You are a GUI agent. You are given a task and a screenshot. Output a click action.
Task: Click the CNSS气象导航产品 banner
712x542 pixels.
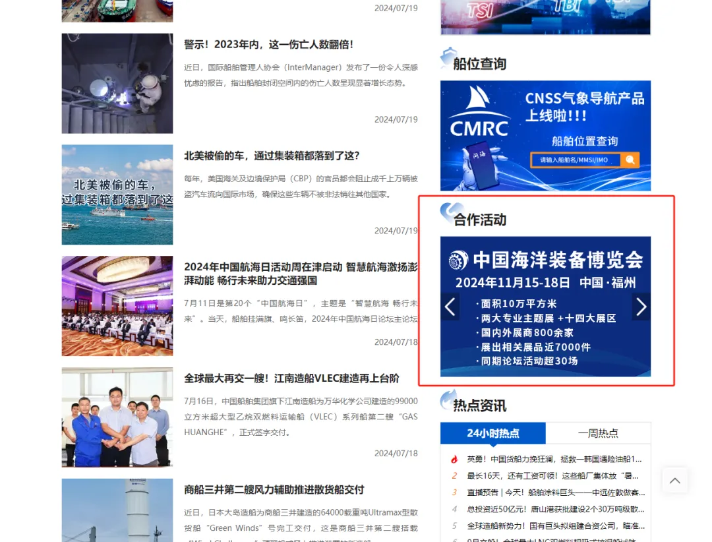(x=545, y=136)
